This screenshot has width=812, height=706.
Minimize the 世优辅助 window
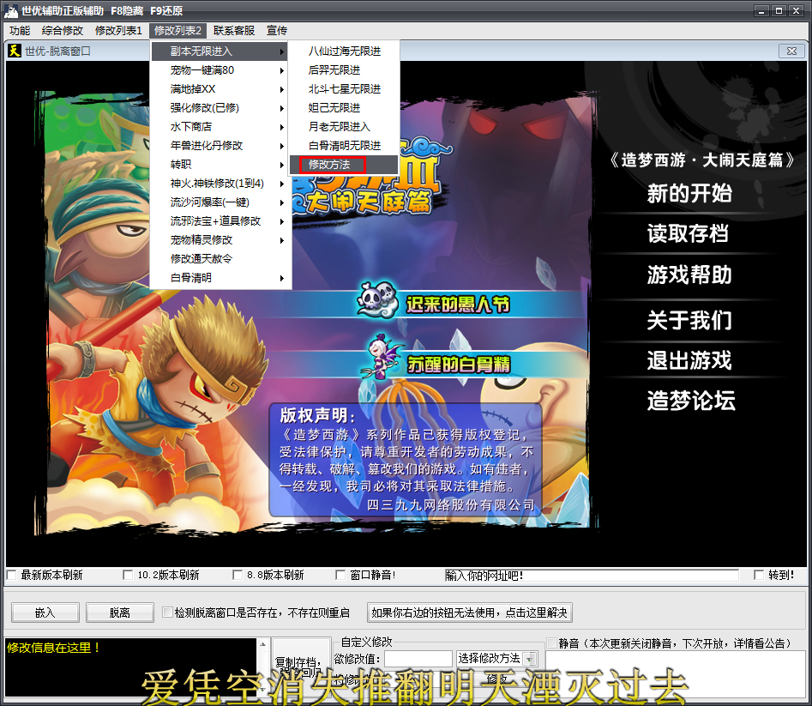(761, 10)
